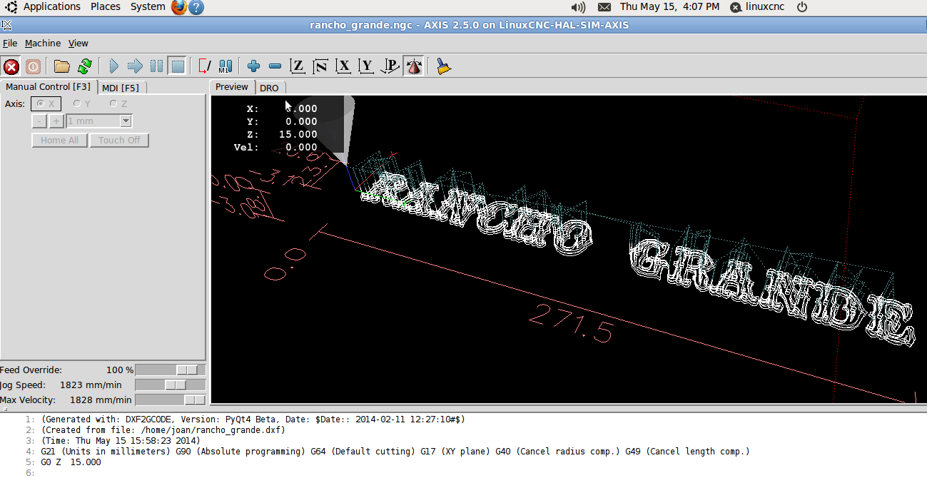Viewport: 927px width, 478px height.
Task: Click the Zoom In plus icon
Action: pyautogui.click(x=253, y=67)
